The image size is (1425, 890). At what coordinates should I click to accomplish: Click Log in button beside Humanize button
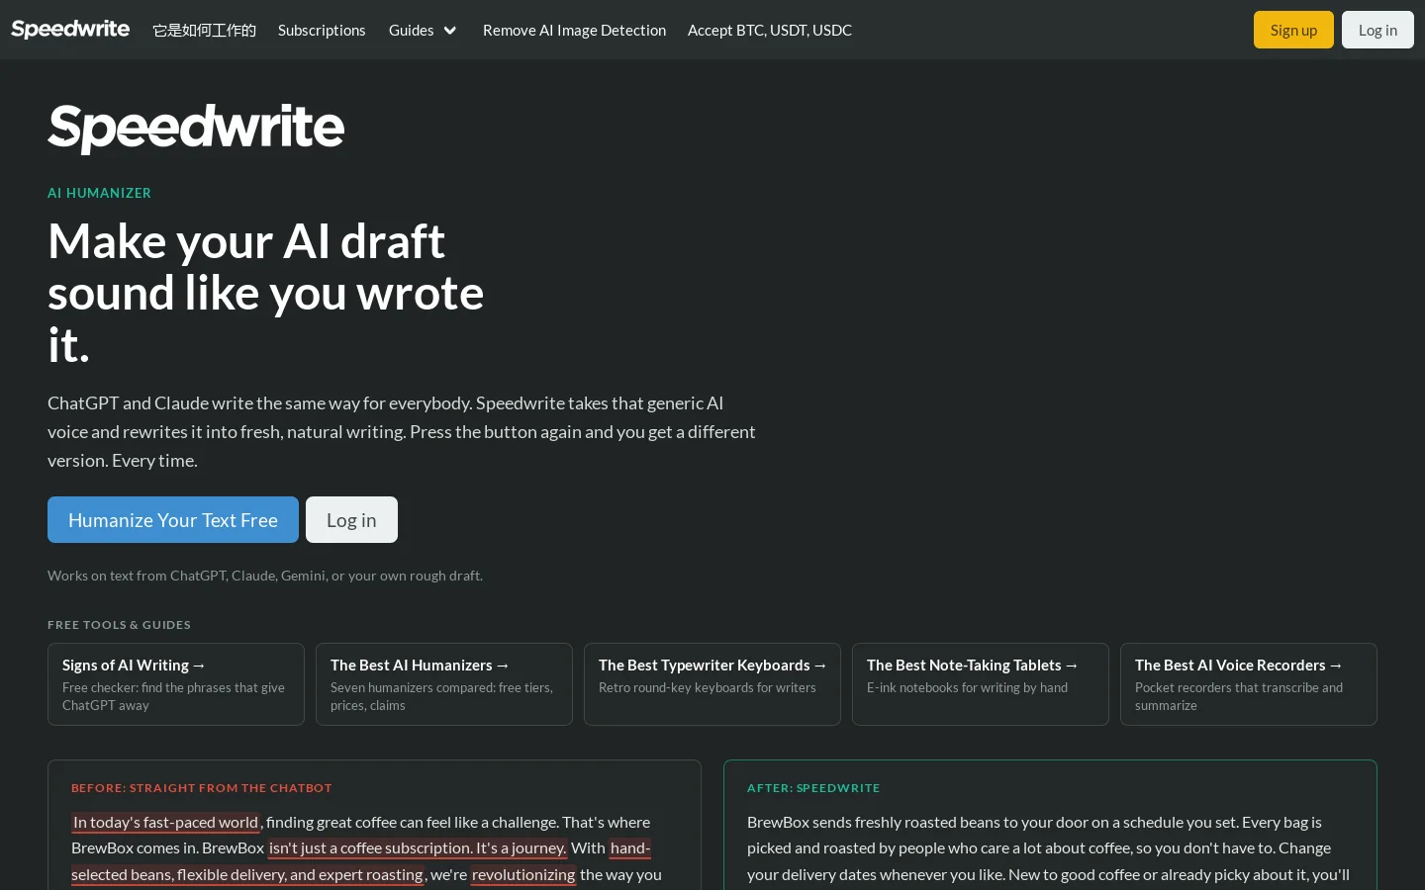(351, 520)
